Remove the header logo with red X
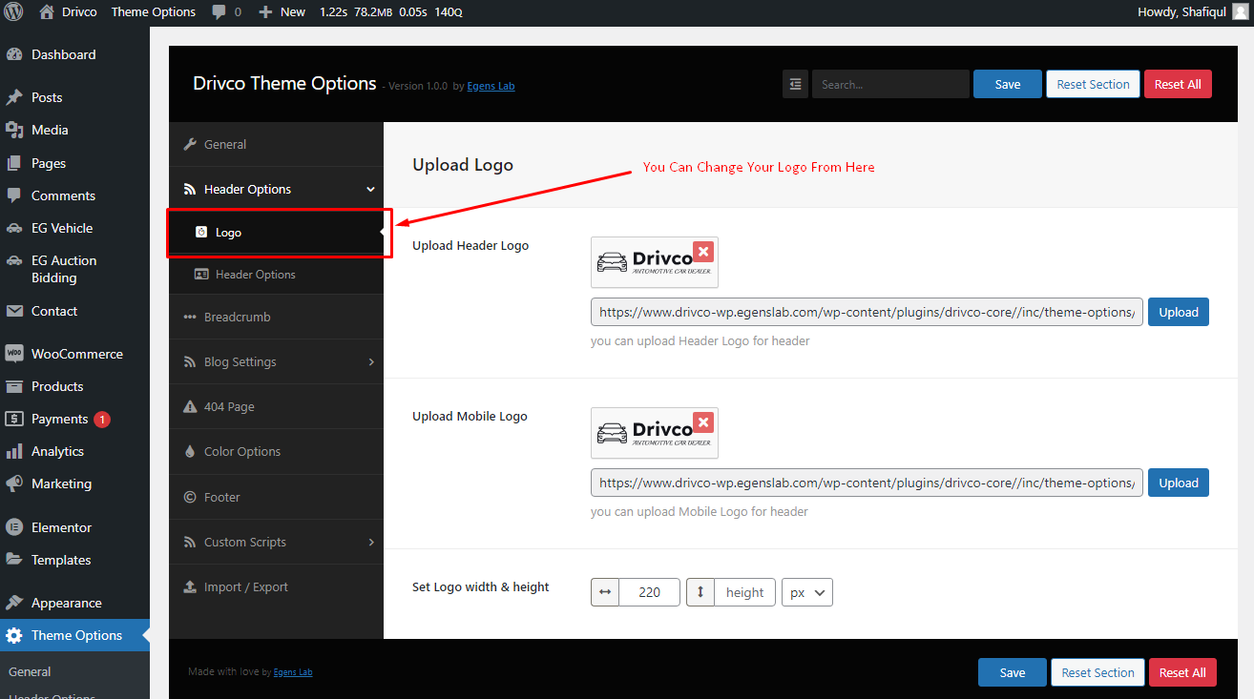Screen dimensions: 1254x699 point(703,252)
